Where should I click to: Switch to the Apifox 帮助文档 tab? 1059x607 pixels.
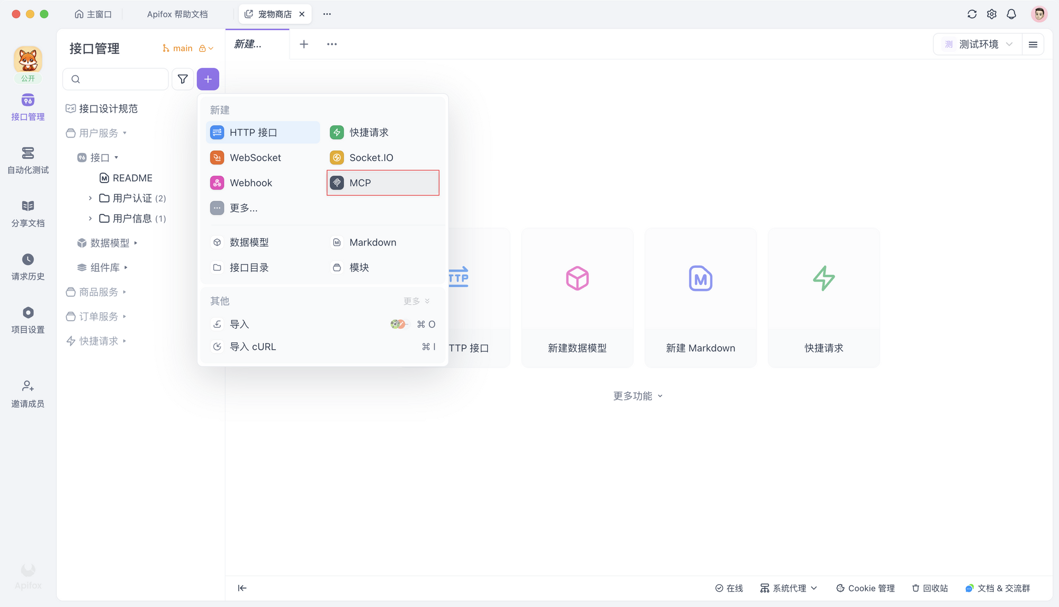(x=179, y=14)
